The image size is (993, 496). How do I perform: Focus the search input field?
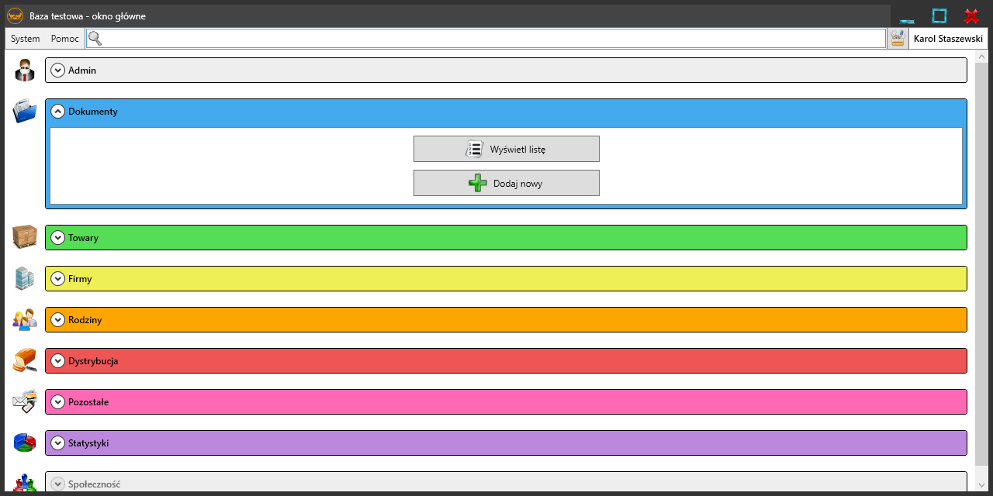(486, 39)
